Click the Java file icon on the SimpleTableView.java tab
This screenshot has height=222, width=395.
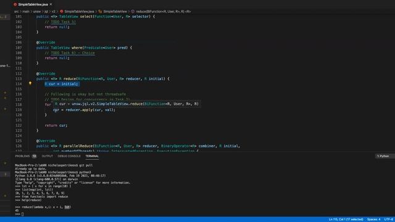click(15, 4)
